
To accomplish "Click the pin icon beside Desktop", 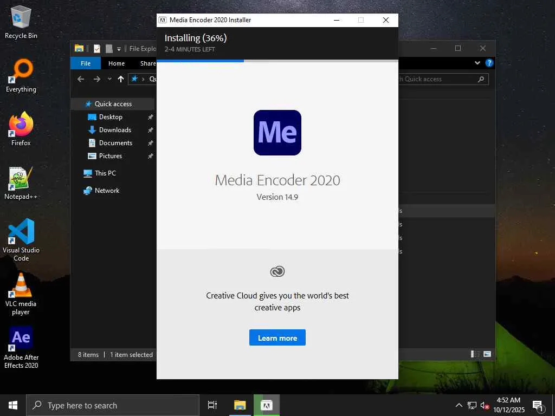I will pyautogui.click(x=151, y=117).
